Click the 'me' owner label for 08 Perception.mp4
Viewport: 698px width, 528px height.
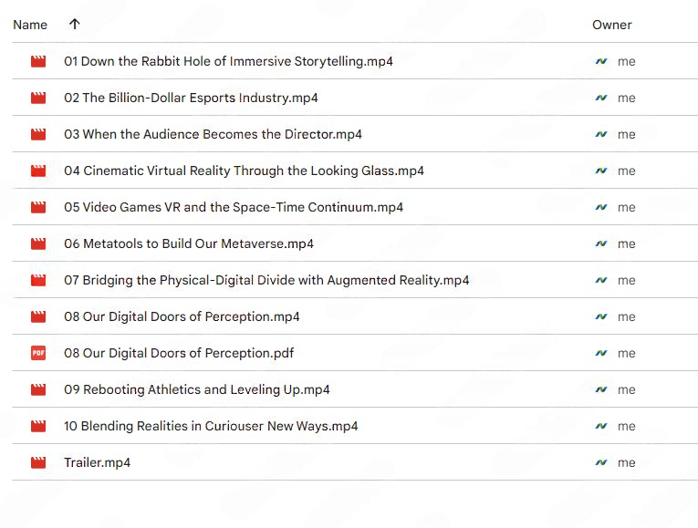coord(626,316)
